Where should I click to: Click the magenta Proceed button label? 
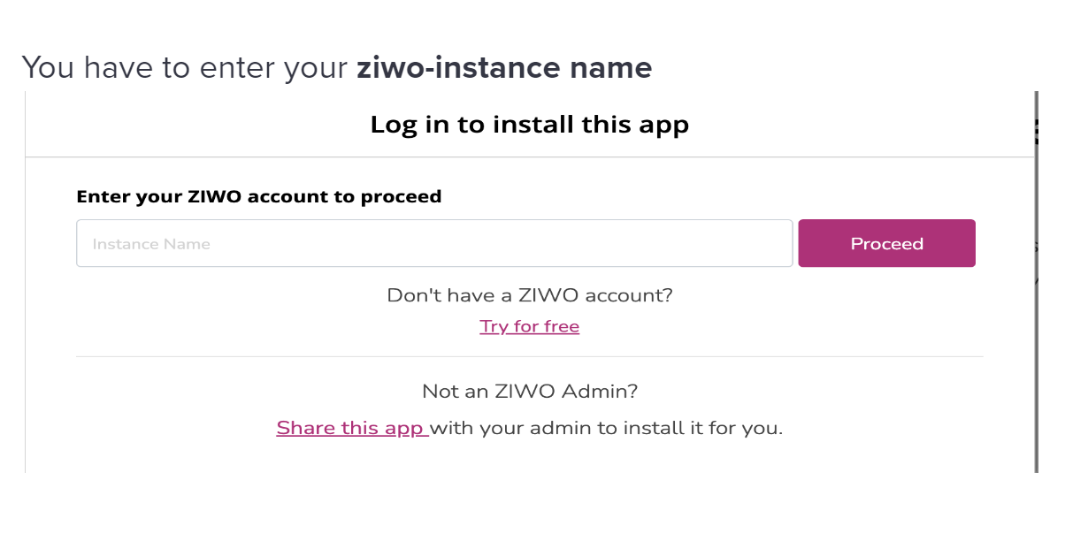click(886, 244)
